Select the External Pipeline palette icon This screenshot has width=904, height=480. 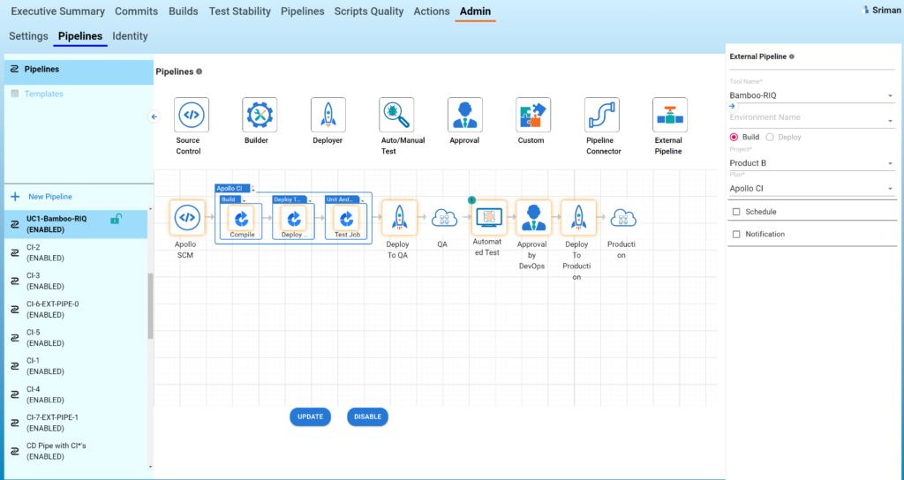[670, 115]
